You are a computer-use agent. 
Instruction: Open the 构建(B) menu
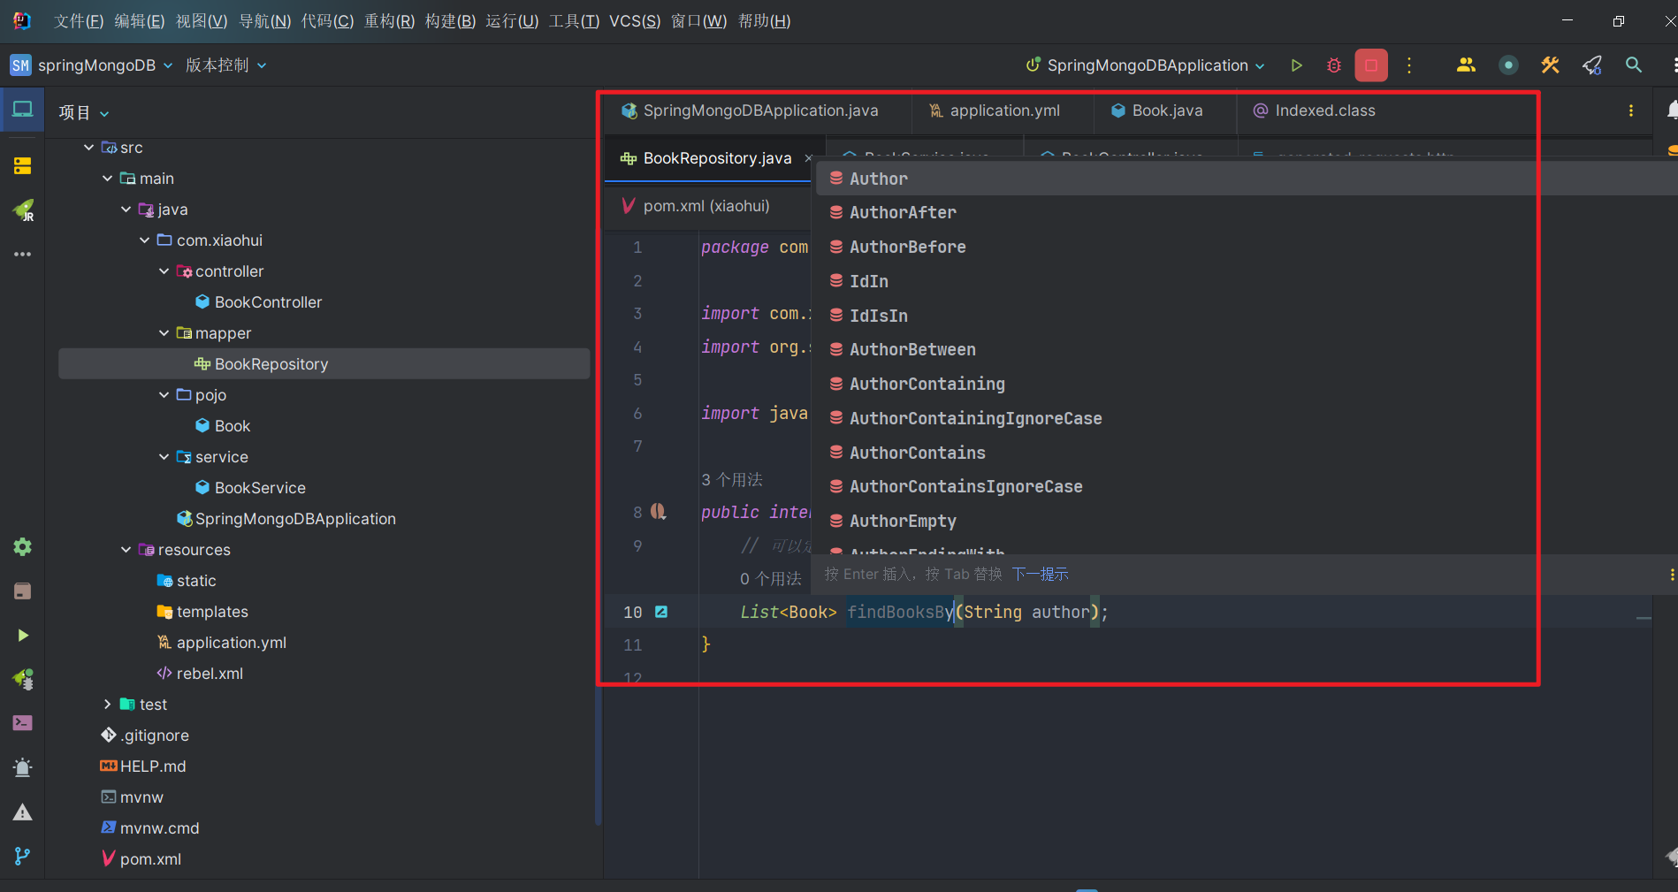coord(450,21)
